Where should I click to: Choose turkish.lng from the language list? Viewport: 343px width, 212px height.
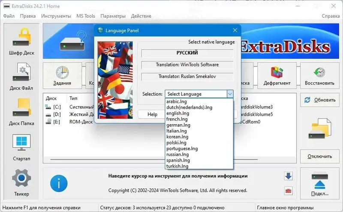pos(199,166)
